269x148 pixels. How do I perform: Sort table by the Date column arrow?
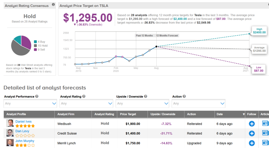244,114
